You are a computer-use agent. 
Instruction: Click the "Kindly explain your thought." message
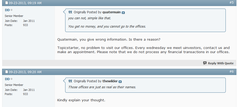81,100
